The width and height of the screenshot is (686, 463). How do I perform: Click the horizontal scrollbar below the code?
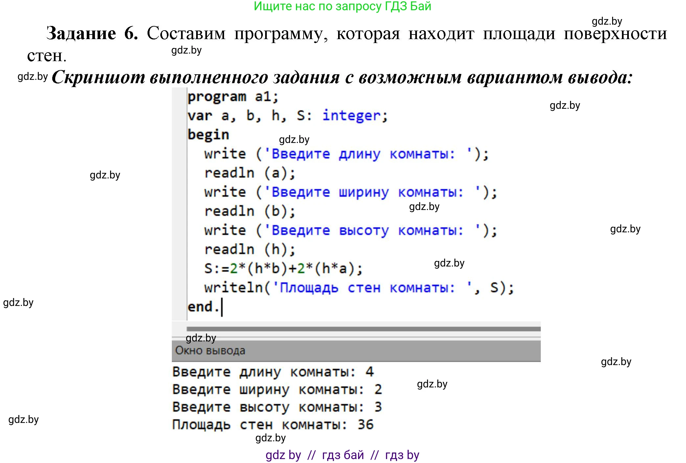pyautogui.click(x=363, y=329)
